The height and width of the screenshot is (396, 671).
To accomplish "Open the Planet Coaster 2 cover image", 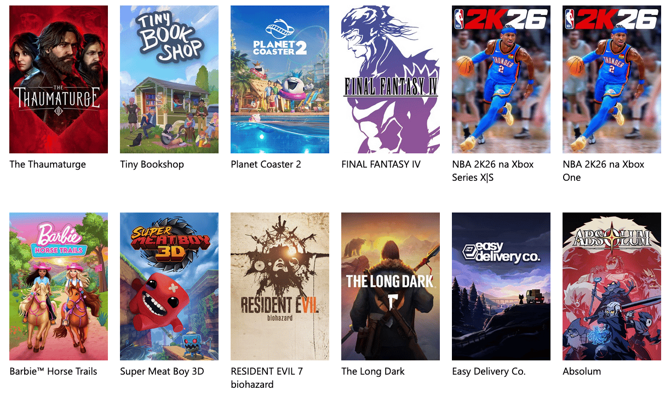I will tap(280, 79).
